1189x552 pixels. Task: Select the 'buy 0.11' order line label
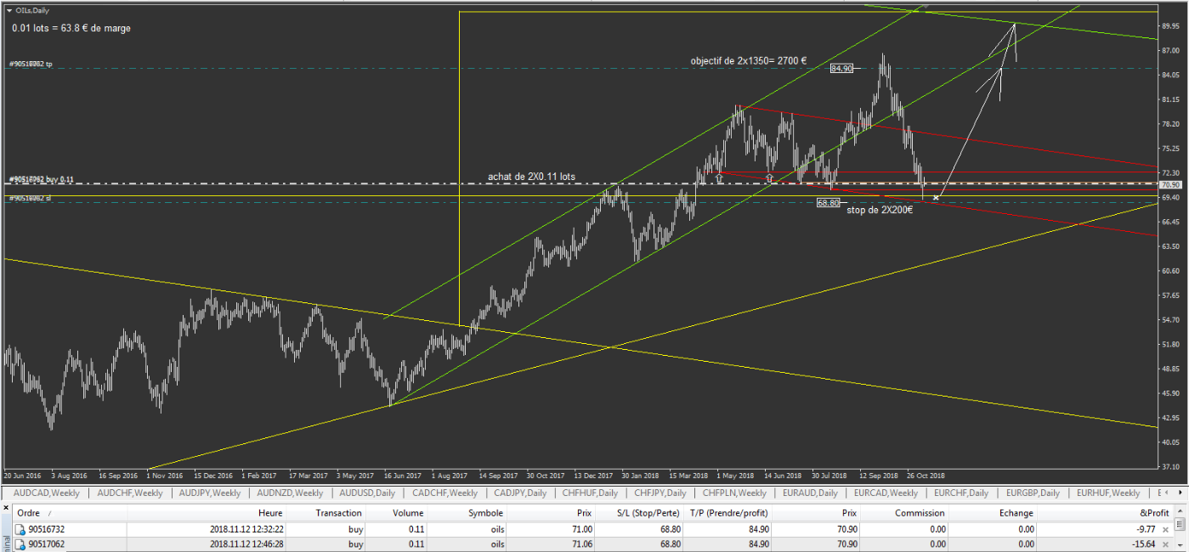click(x=42, y=179)
